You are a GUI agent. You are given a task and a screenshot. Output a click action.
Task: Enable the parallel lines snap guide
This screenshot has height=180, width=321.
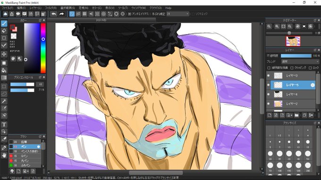coord(78,14)
